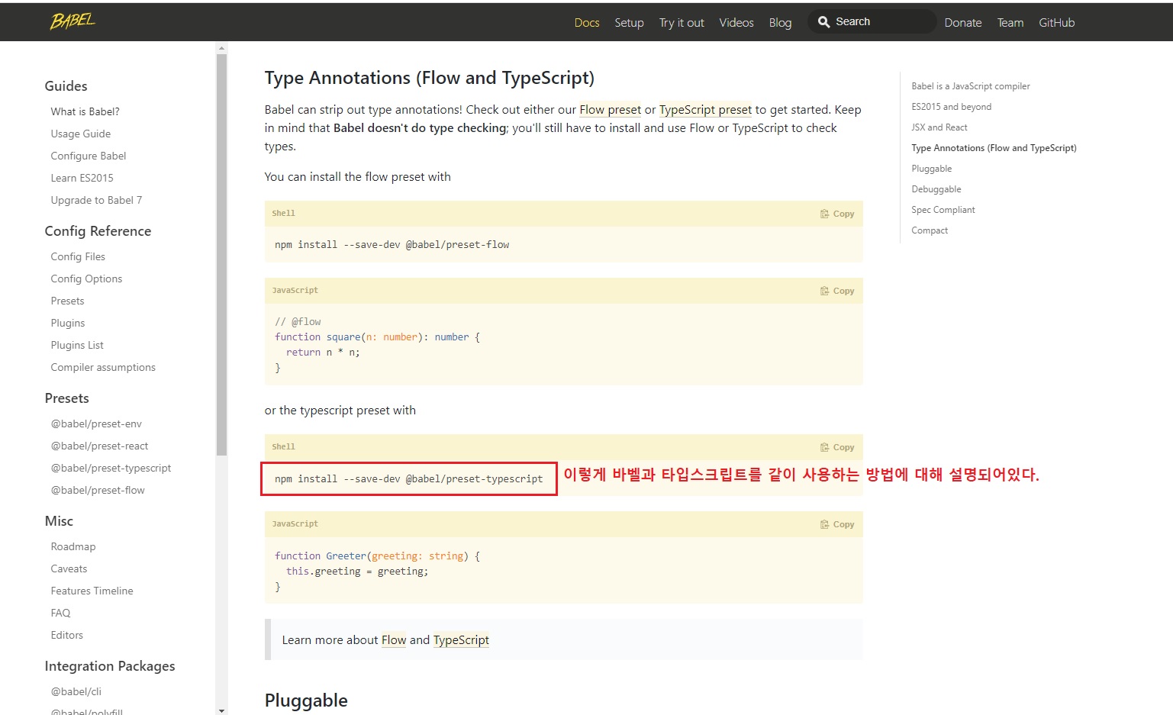This screenshot has height=715, width=1173.
Task: Click the Babel logo in header
Action: (73, 21)
